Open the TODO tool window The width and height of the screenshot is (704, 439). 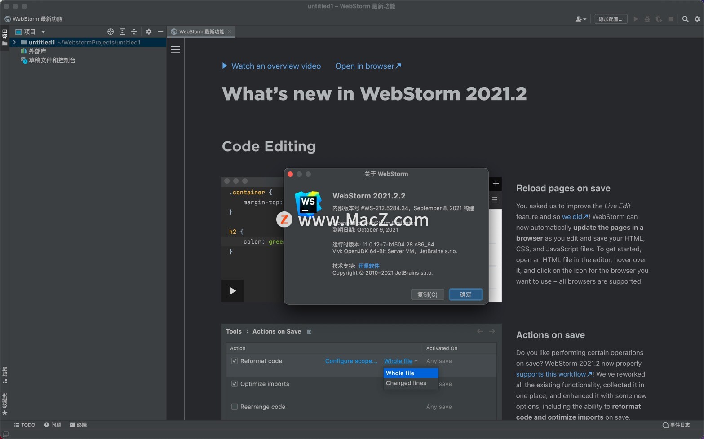(25, 425)
